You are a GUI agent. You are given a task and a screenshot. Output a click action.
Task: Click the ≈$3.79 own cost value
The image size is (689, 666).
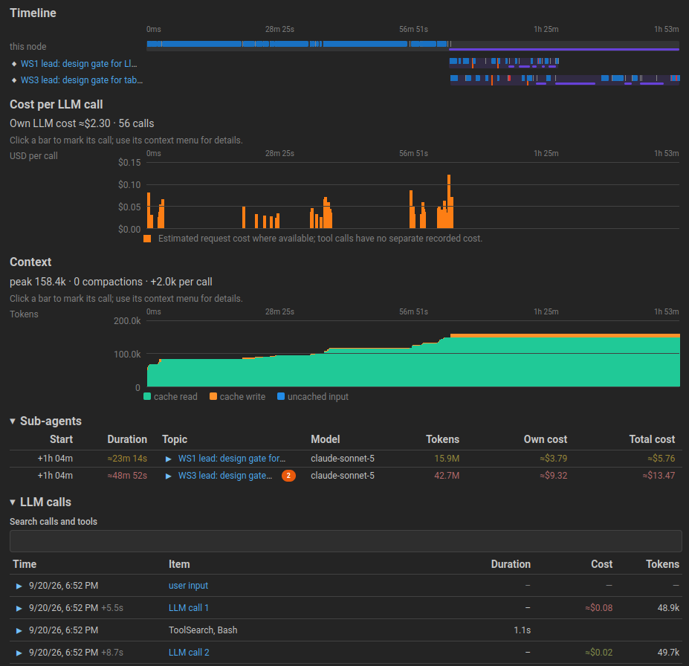coord(554,458)
